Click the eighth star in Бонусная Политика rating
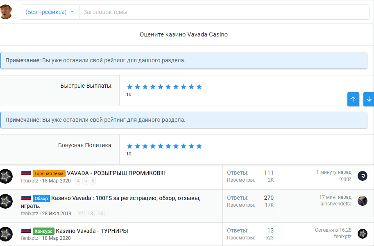Viewport: 374px width, 246px height. pyautogui.click(x=184, y=146)
